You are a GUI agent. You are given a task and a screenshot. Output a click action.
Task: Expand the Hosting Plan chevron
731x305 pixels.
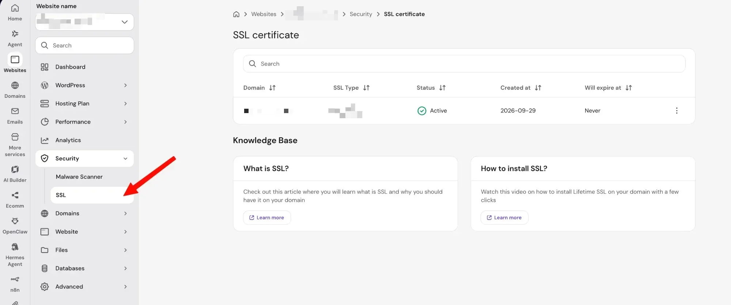click(x=125, y=104)
